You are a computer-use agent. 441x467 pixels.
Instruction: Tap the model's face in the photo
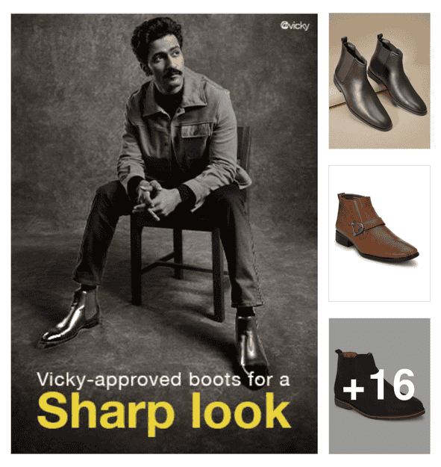coord(166,64)
